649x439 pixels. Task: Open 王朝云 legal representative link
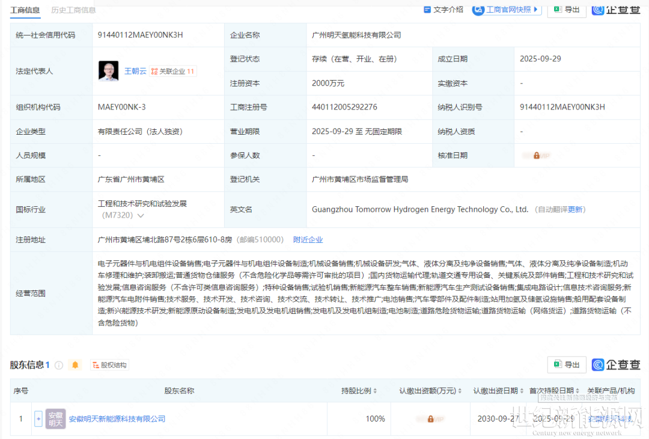point(135,71)
